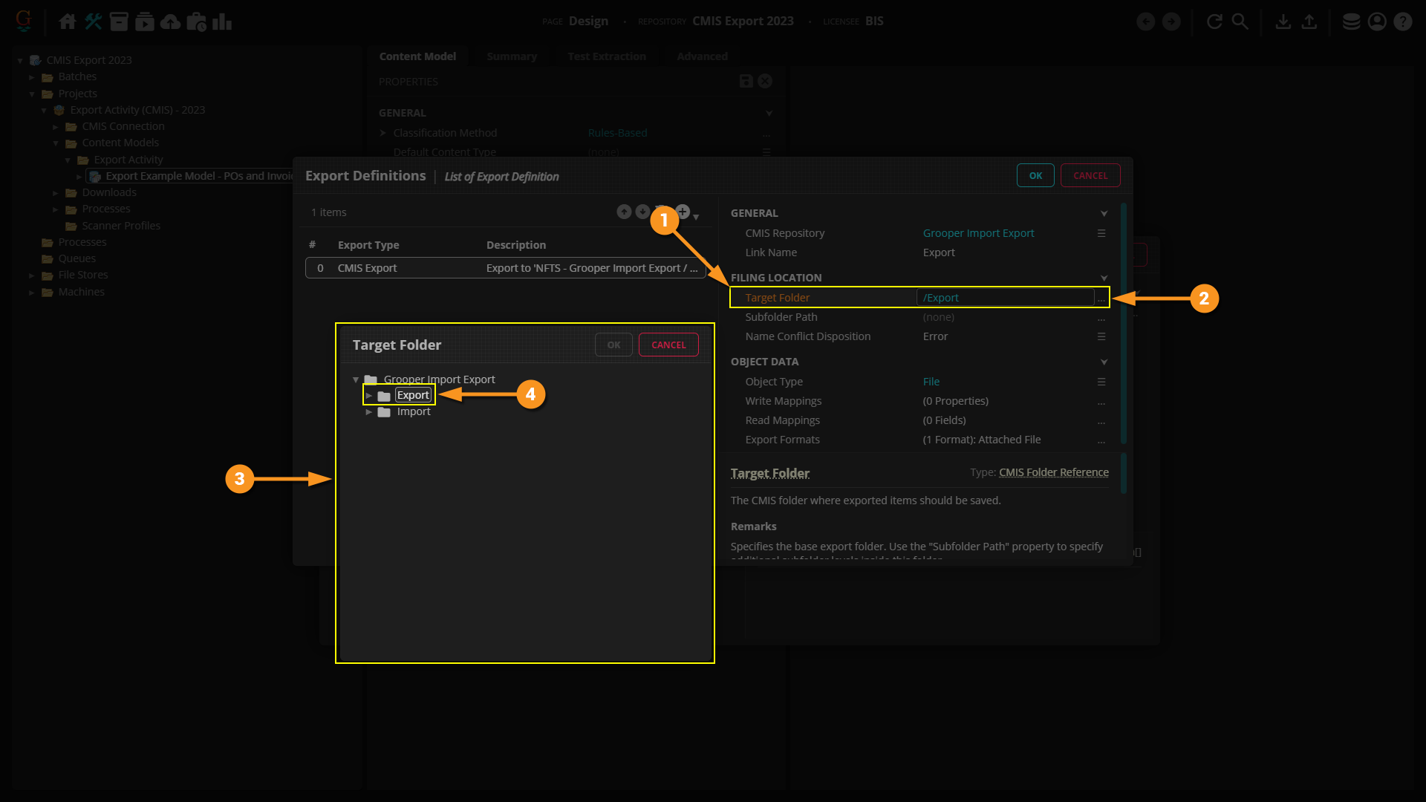This screenshot has height=802, width=1426.
Task: Click the navigate back arrow icon
Action: (x=1146, y=22)
